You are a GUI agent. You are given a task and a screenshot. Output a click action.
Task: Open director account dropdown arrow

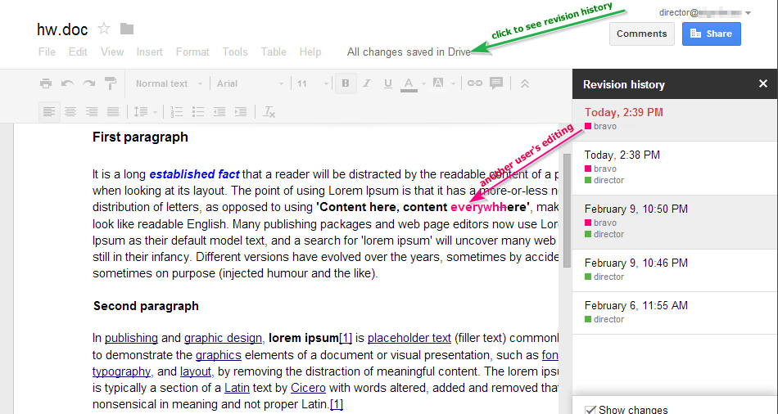[749, 13]
